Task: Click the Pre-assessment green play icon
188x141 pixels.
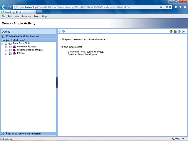Action: click(3, 36)
